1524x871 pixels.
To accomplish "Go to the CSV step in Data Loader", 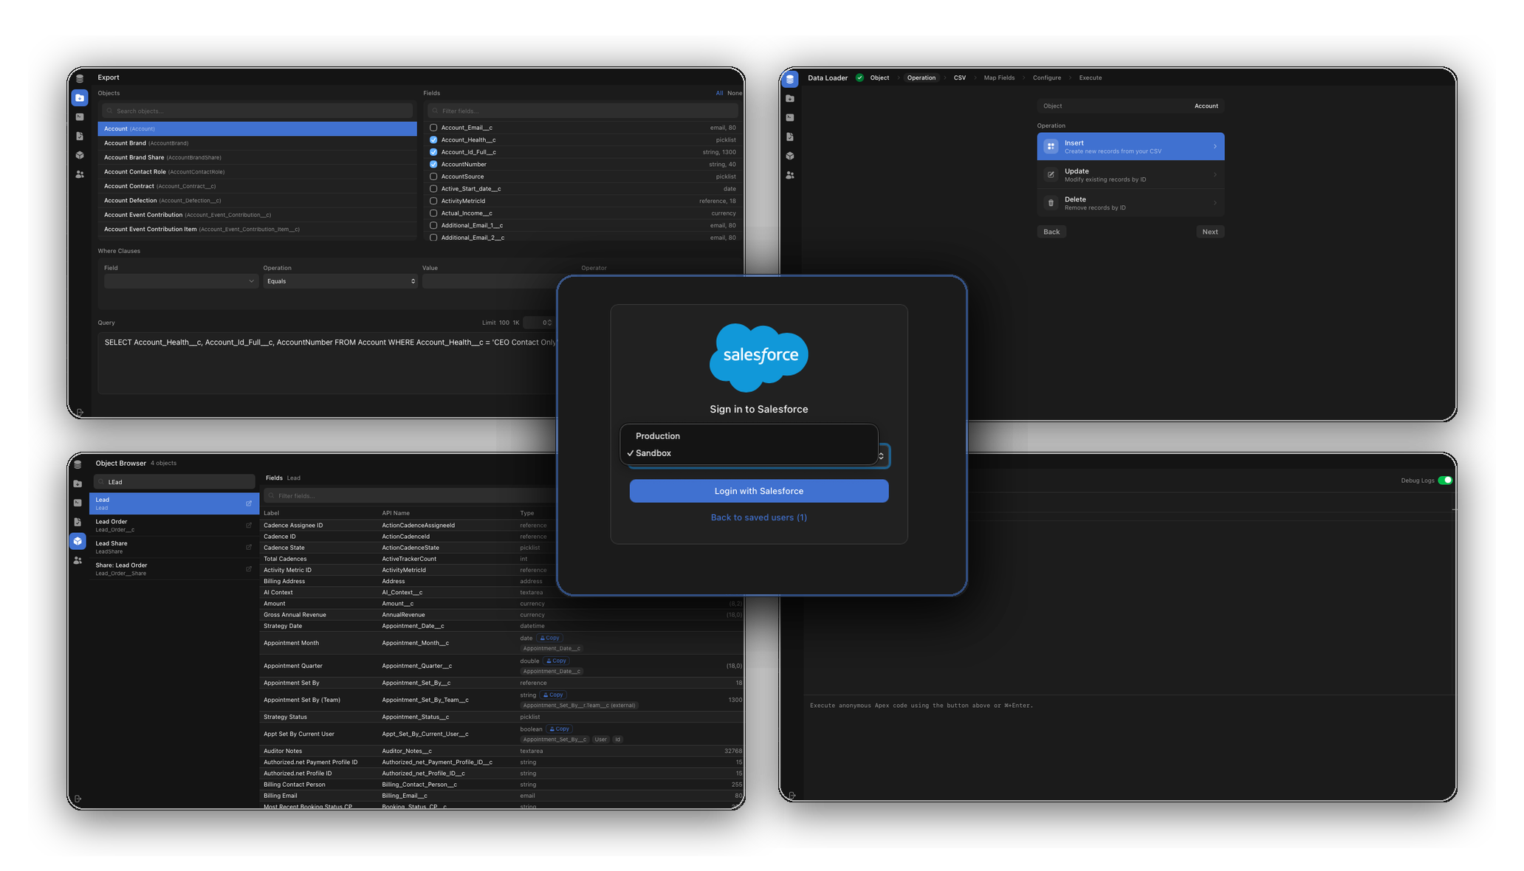I will 959,78.
